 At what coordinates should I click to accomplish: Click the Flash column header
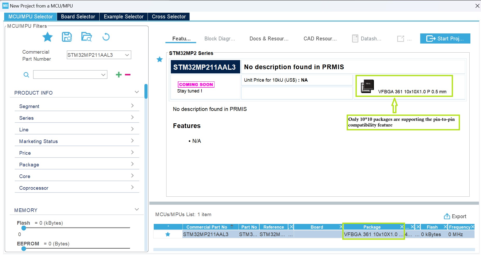pyautogui.click(x=432, y=227)
